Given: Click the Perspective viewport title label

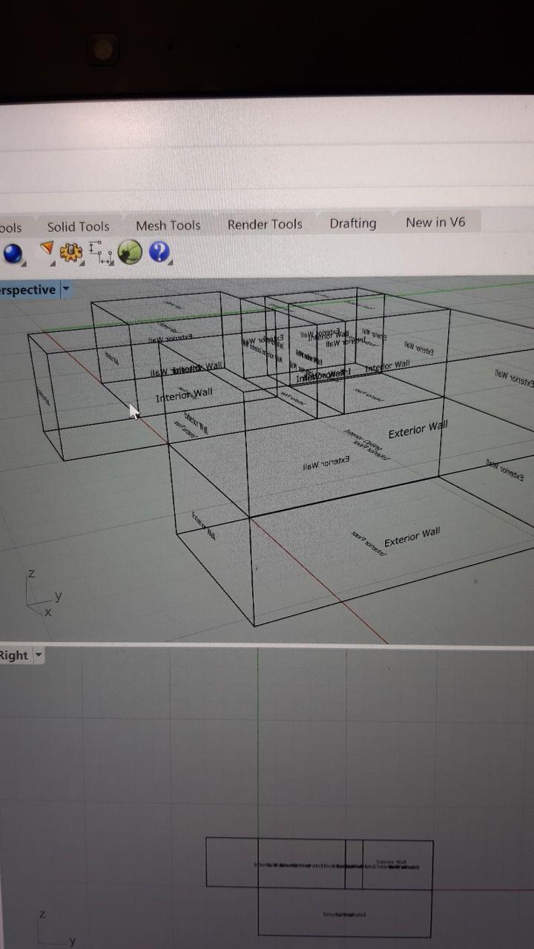Looking at the screenshot, I should click(27, 290).
